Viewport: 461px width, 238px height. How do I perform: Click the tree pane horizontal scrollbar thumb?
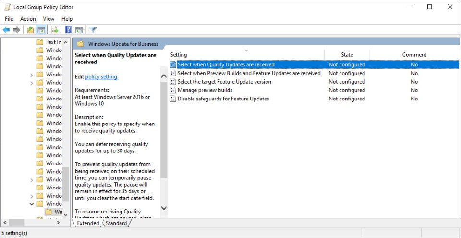pos(16,223)
